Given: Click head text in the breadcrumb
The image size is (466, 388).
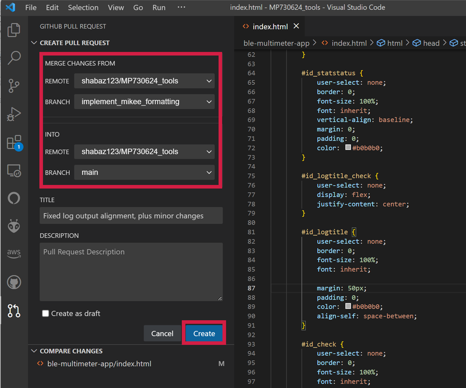Looking at the screenshot, I should pyautogui.click(x=431, y=43).
